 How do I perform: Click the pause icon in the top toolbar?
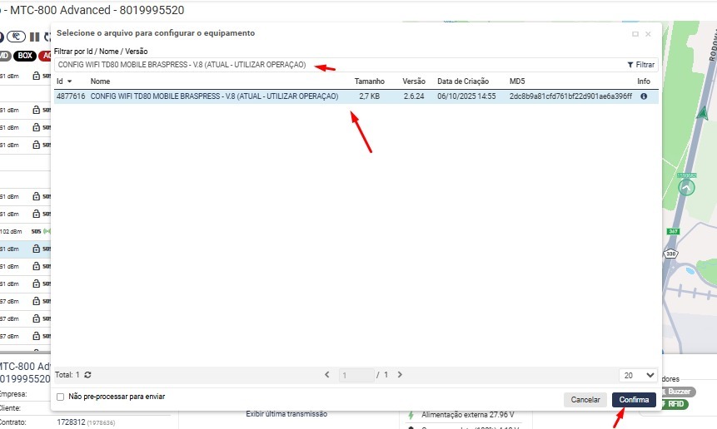(34, 37)
